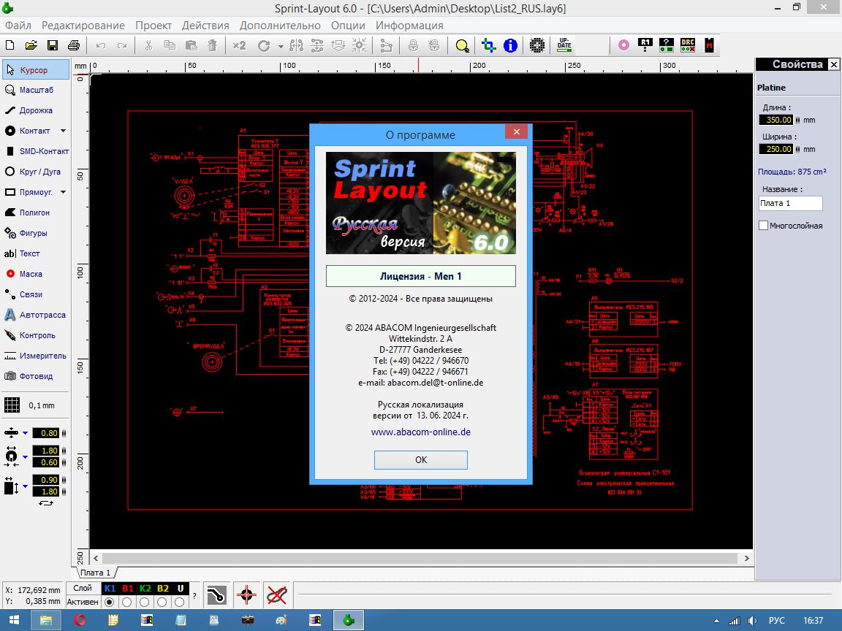Click the Длина 350.00 field
842x631 pixels.
coord(776,120)
